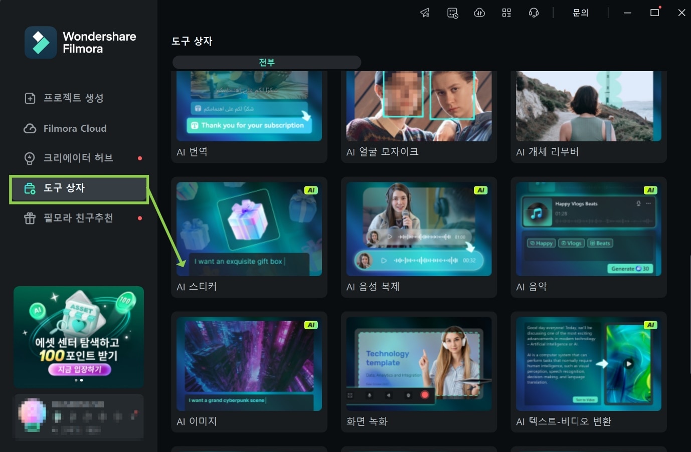Click the AI 스티커 label text

[x=197, y=287]
